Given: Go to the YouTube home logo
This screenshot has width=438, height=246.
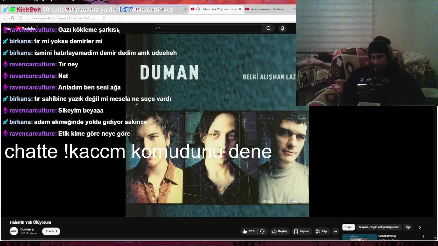Looking at the screenshot, I should [x=25, y=28].
